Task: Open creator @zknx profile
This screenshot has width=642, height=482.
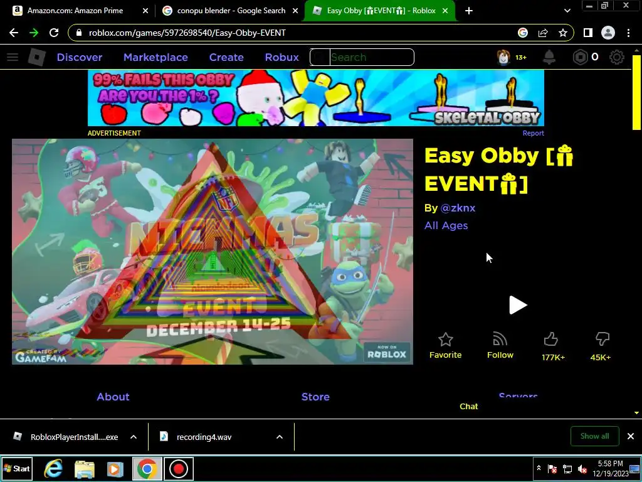Action: 458,208
